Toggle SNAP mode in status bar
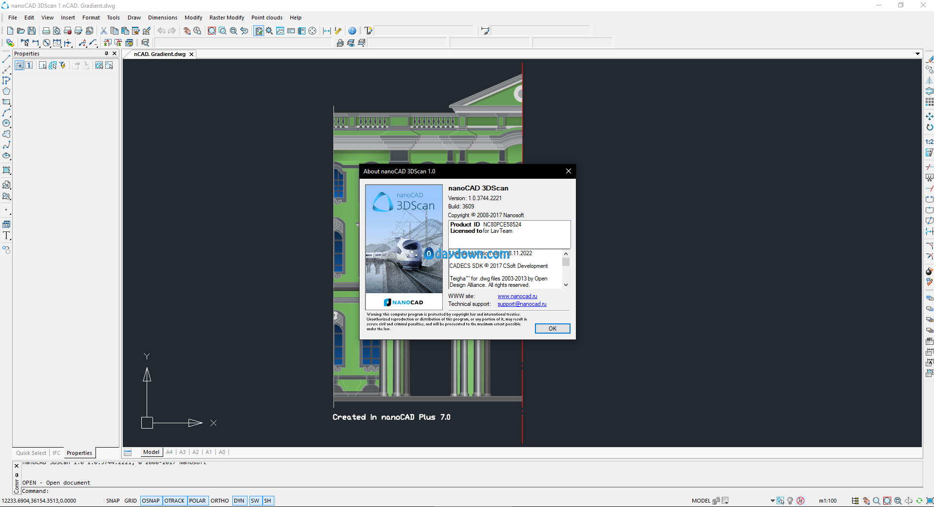This screenshot has width=934, height=507. 113,501
